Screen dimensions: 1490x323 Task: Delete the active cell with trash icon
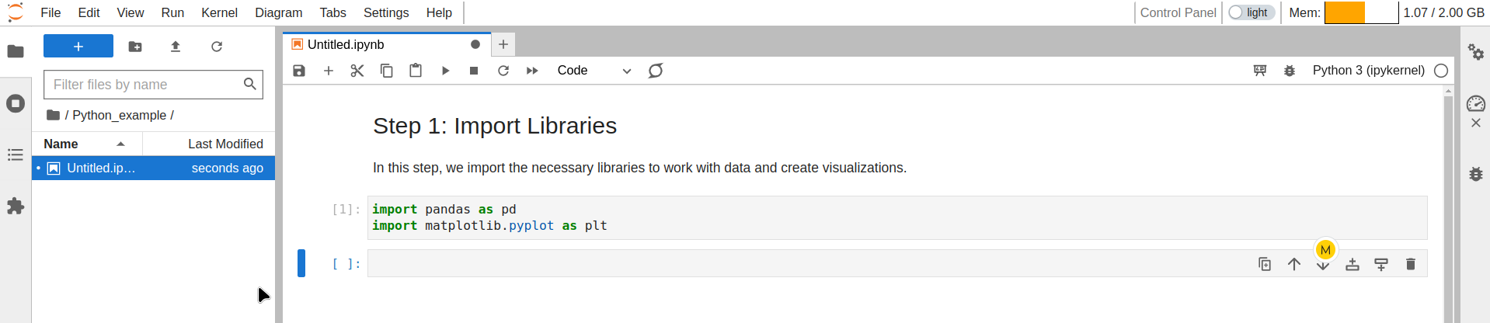click(x=1411, y=264)
